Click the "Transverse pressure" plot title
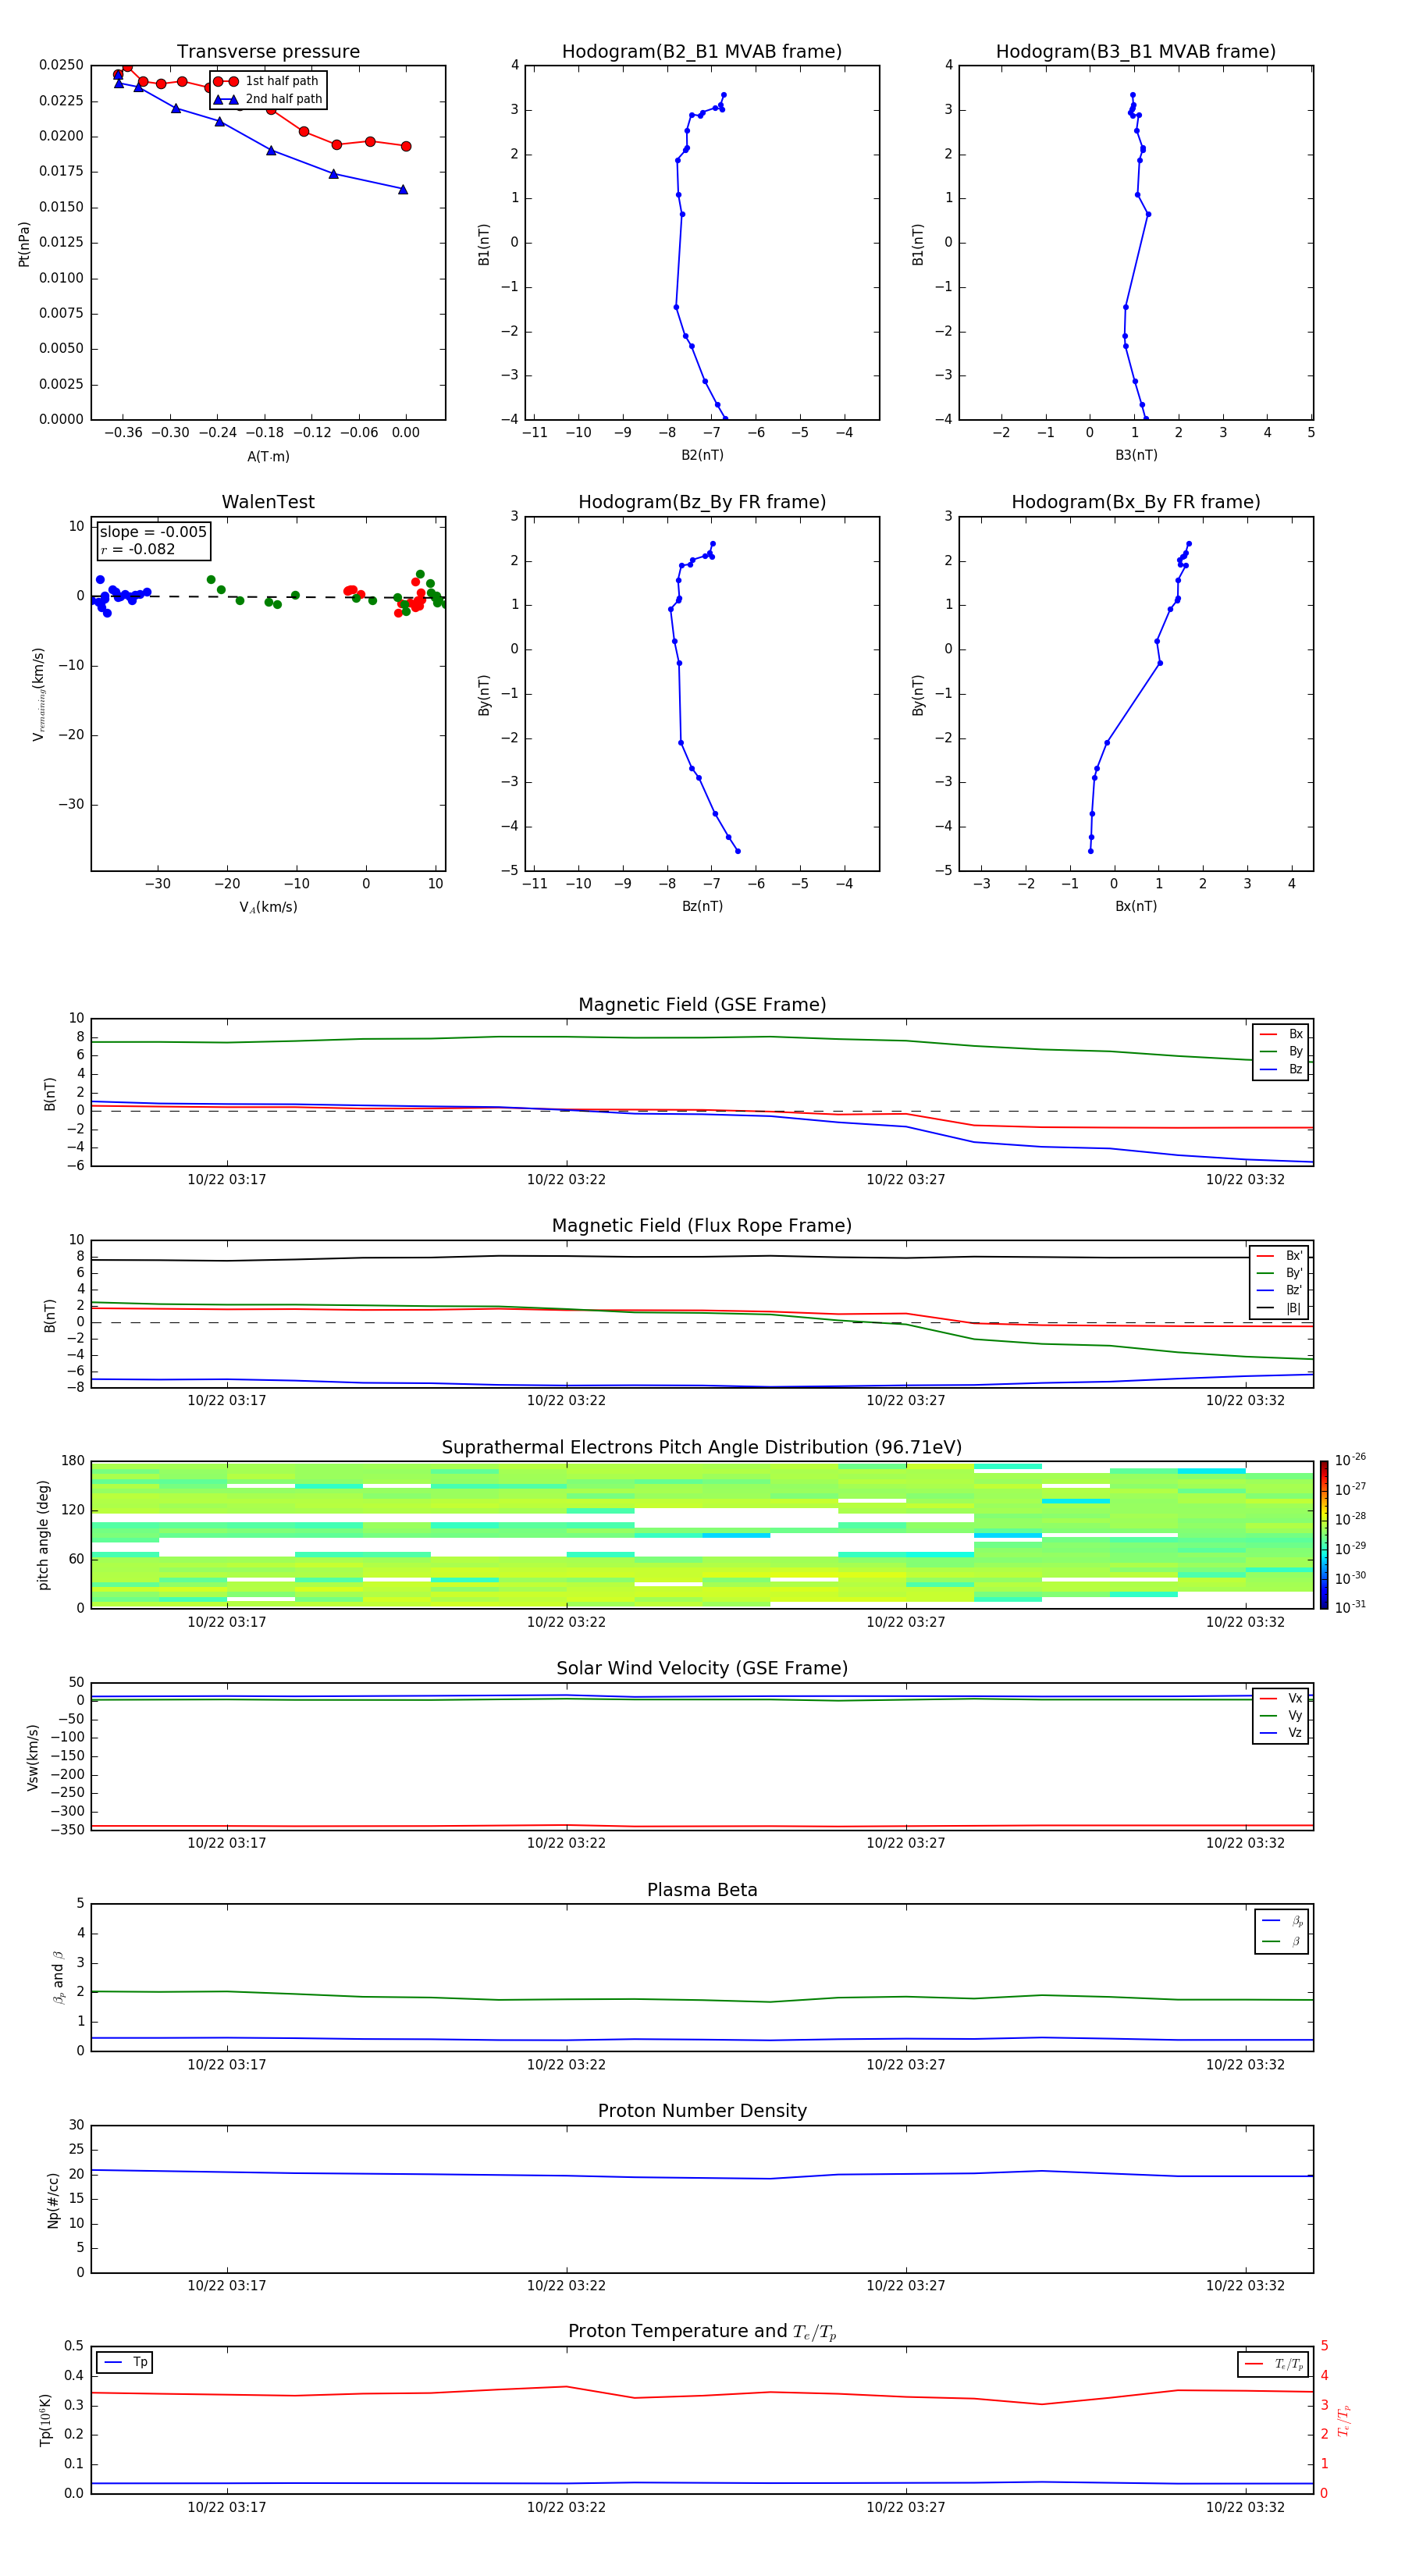The image size is (1405, 2576). [x=268, y=52]
